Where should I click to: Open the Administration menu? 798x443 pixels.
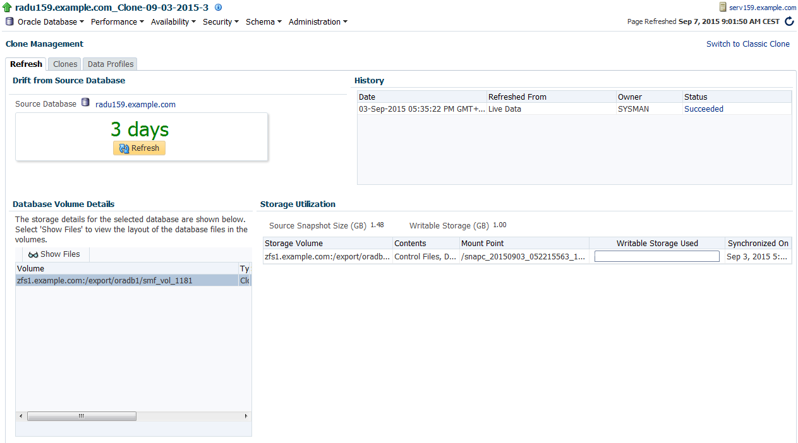point(318,21)
